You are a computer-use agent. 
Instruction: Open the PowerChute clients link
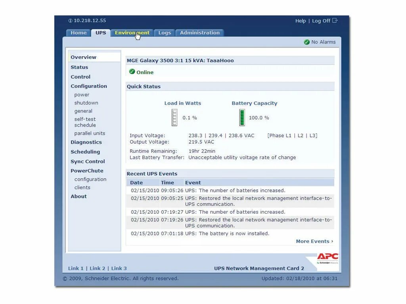tap(82, 187)
